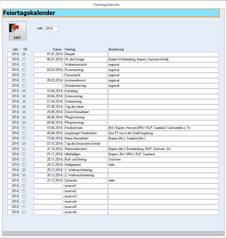Viewport: 227px width, 239px height.
Task: Click the Pfingstmontag name field
Action: (86, 123)
